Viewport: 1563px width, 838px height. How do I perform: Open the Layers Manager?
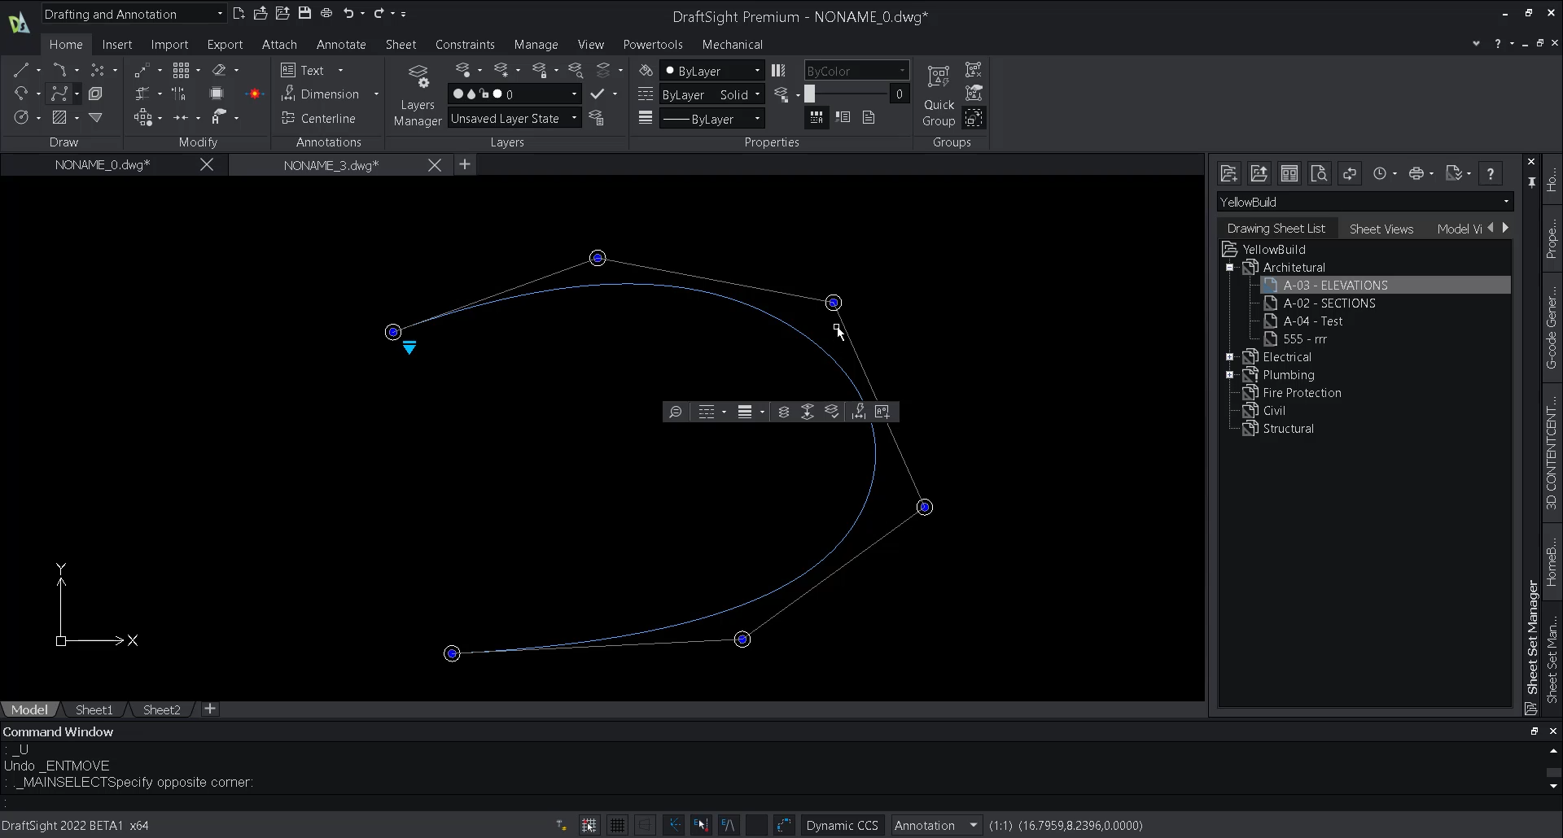click(418, 94)
